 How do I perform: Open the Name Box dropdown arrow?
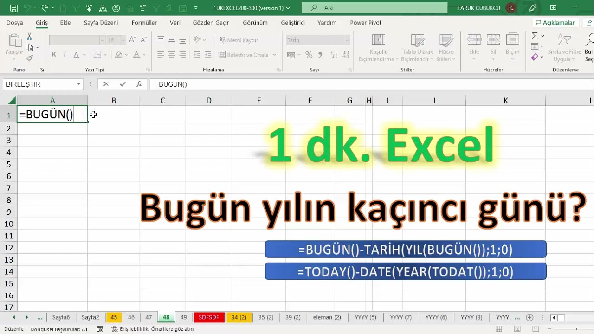pos(79,84)
